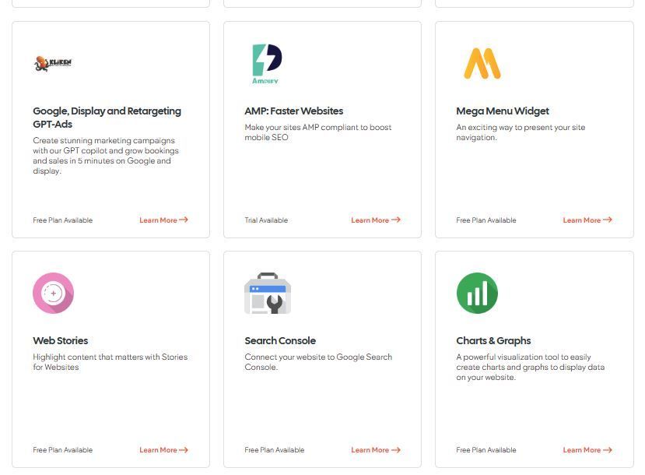The width and height of the screenshot is (645, 475).
Task: Click the Mega Menu Widget heading
Action: (503, 111)
